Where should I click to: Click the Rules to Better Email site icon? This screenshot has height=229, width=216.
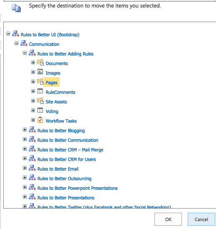[32, 168]
